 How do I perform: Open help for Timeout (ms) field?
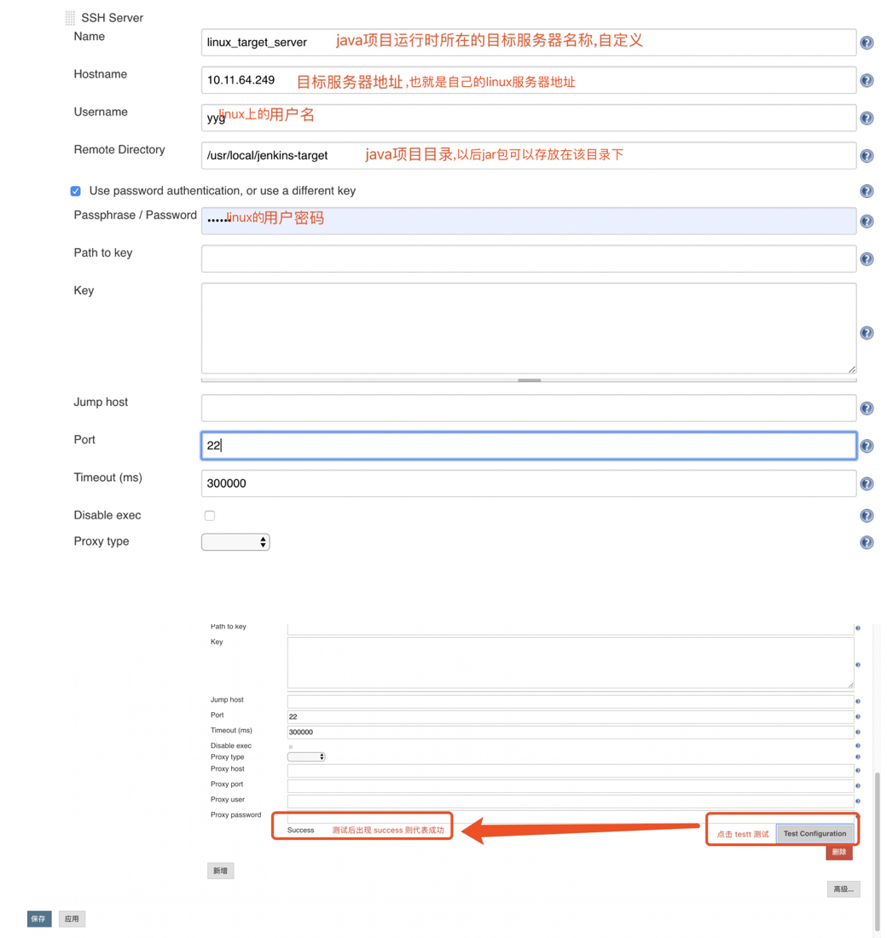click(x=866, y=483)
